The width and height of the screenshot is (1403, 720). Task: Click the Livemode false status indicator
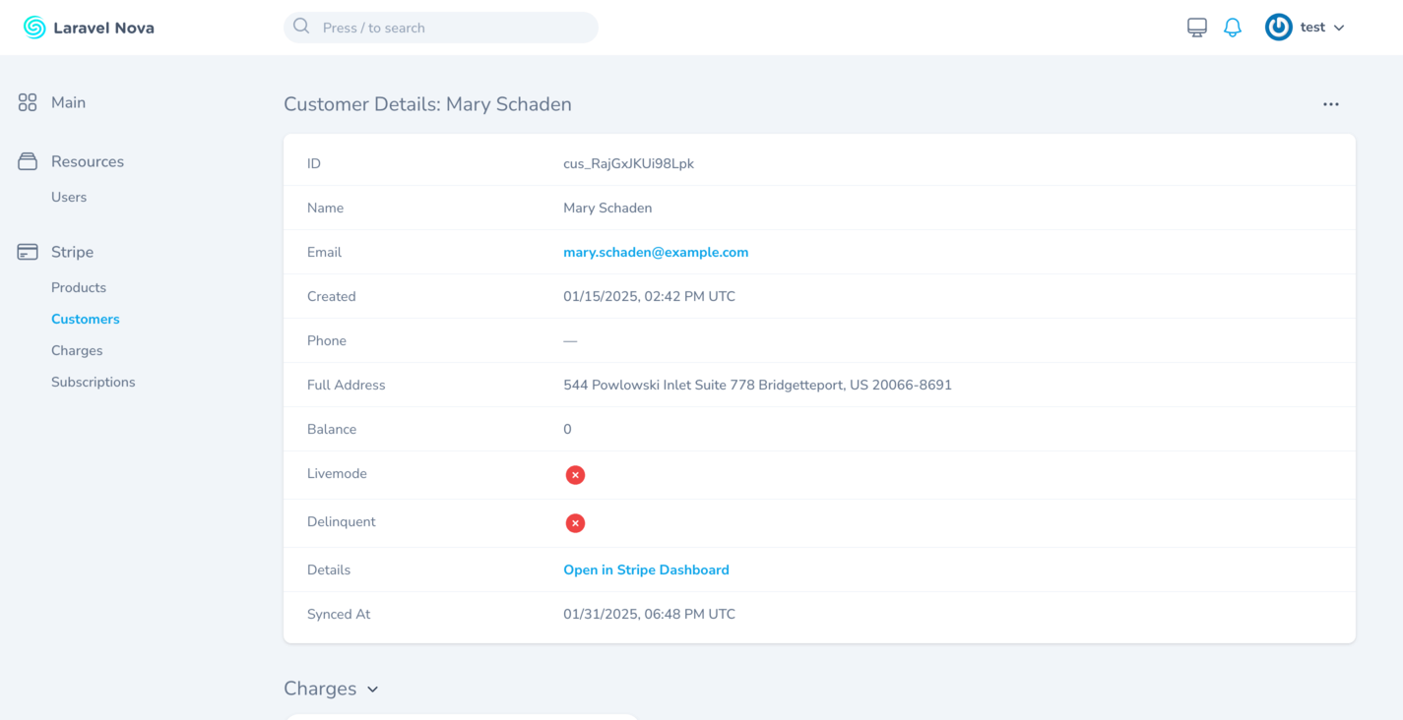coord(575,475)
